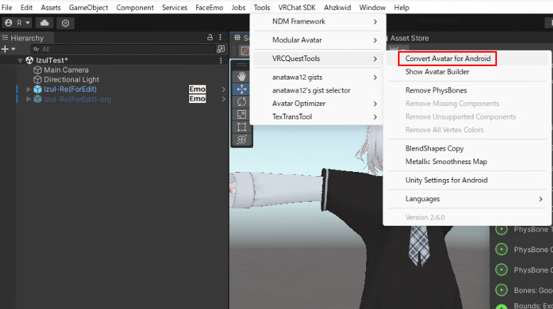Image resolution: width=553 pixels, height=309 pixels.
Task: Open the FaceEmo menu
Action: 209,7
